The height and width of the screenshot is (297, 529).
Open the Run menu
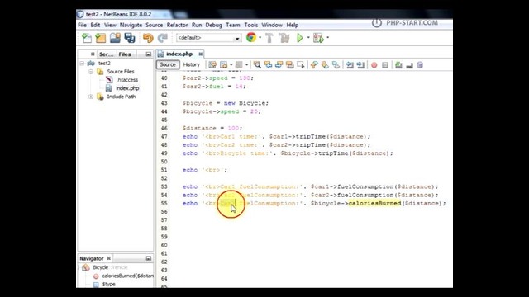click(x=197, y=25)
